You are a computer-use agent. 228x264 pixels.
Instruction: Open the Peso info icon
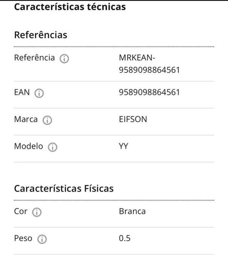pyautogui.click(x=42, y=239)
